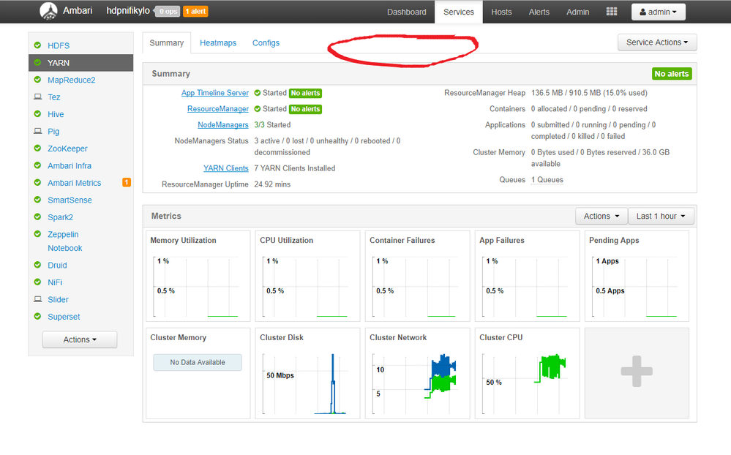Click the HDFS green status icon

(38, 45)
